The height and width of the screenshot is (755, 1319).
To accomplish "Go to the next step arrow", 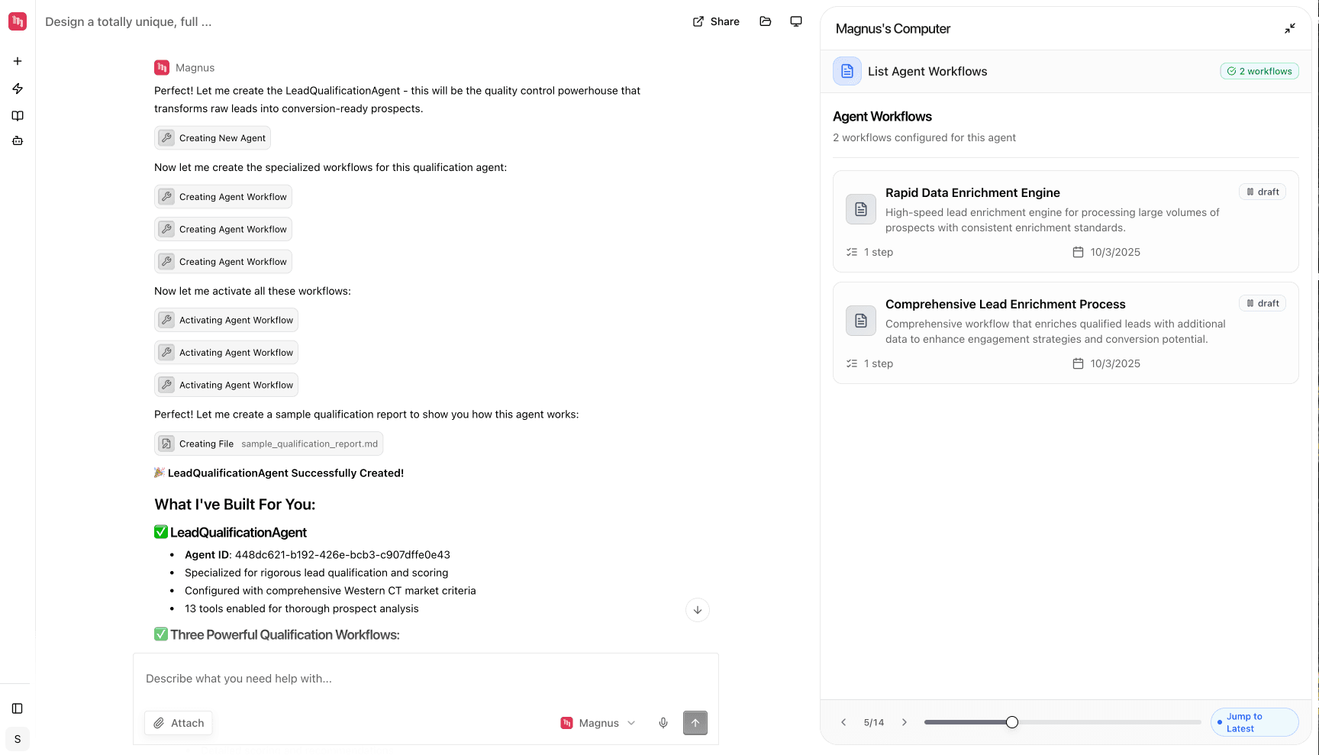I will click(905, 722).
